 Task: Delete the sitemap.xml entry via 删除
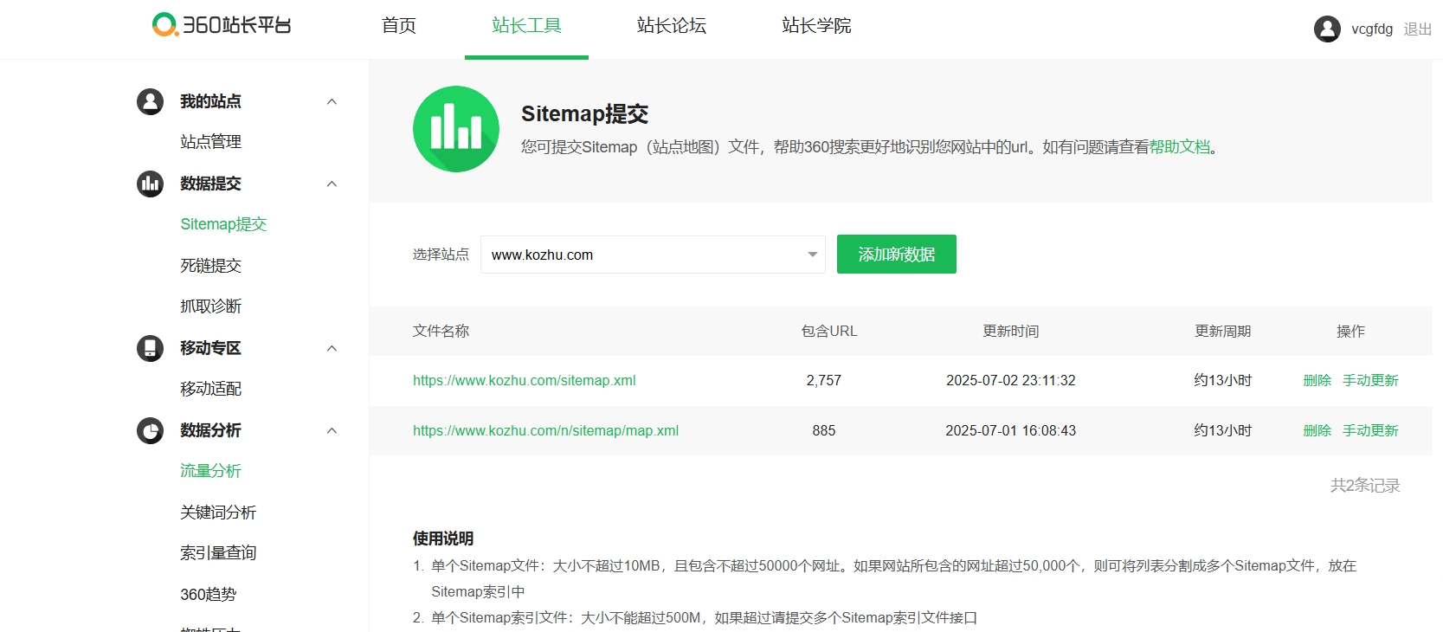[1317, 380]
